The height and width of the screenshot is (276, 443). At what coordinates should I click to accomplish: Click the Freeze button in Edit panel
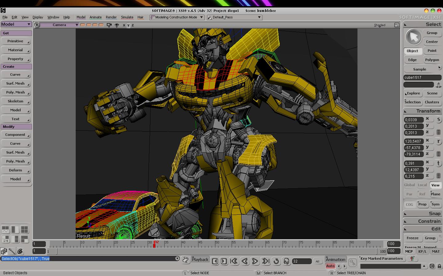(413, 238)
